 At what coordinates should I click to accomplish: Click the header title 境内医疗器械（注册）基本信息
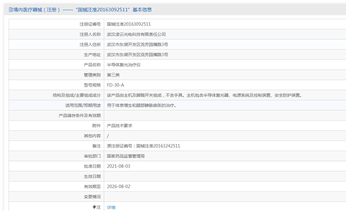tap(83, 10)
